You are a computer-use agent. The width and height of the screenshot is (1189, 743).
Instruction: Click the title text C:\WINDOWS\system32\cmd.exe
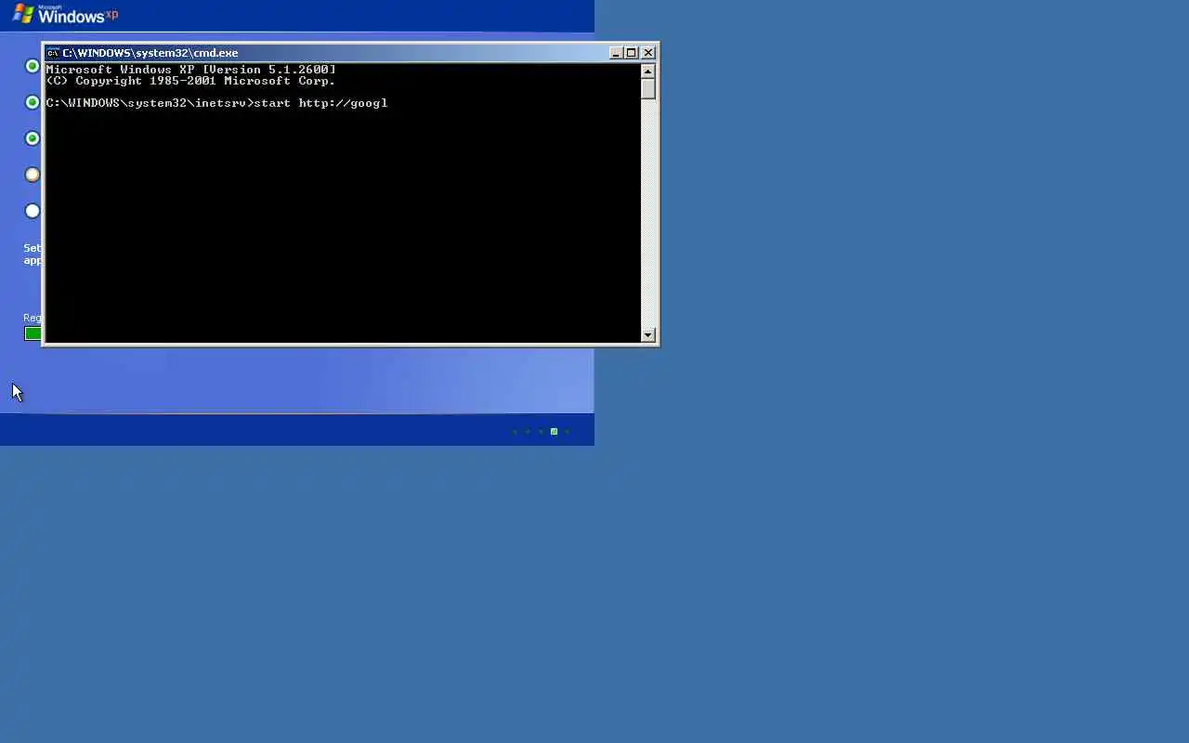coord(150,53)
